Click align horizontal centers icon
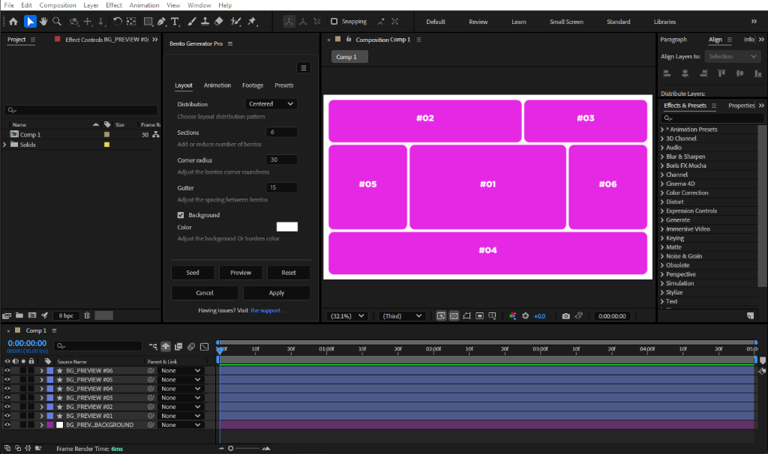This screenshot has width=768, height=454. [x=685, y=73]
